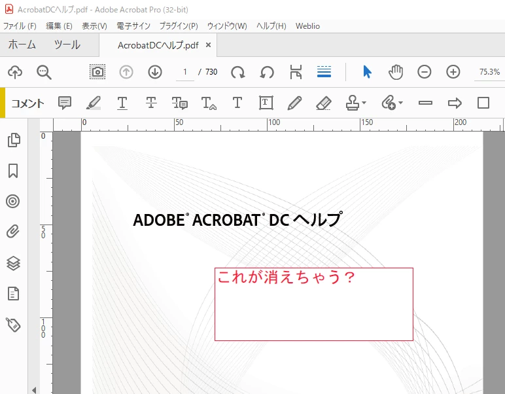Go to previous page arrow
Image resolution: width=505 pixels, height=394 pixels.
(x=126, y=72)
